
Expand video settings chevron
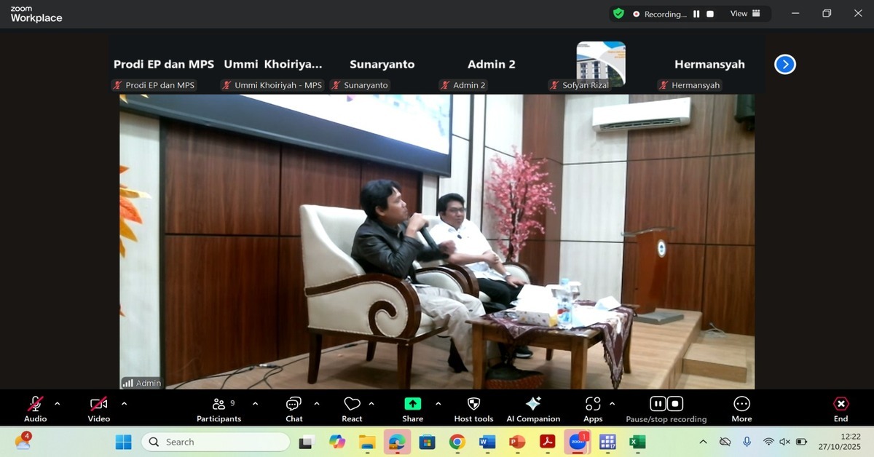click(124, 403)
